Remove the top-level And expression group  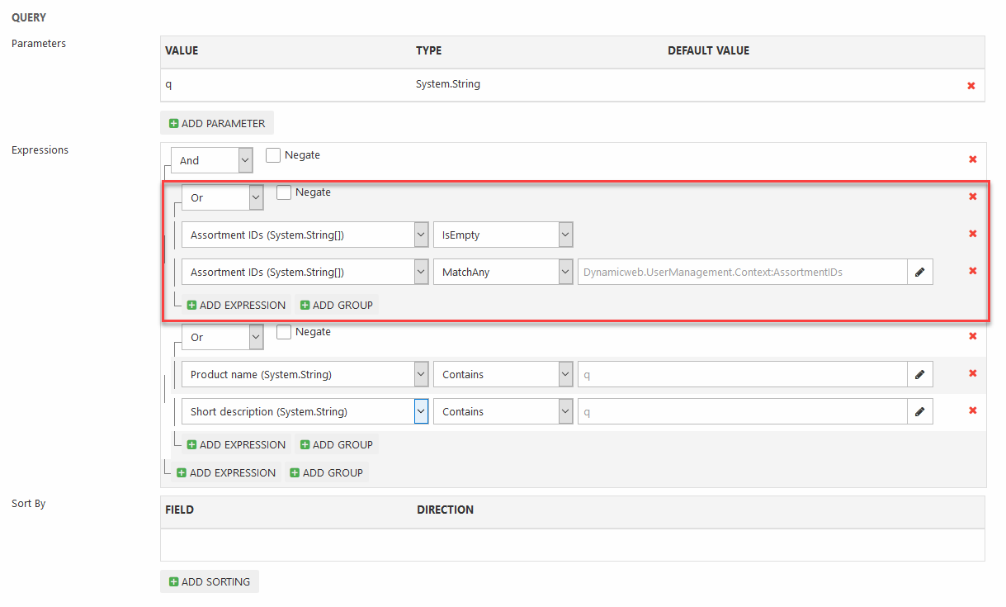coord(972,159)
